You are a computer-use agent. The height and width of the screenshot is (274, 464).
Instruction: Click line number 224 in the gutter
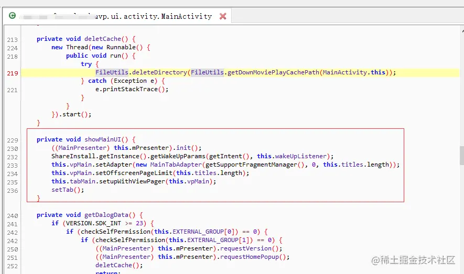tap(13, 48)
